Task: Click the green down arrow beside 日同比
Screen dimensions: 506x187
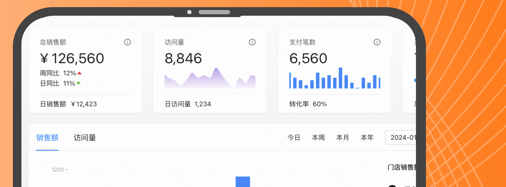Action: point(78,84)
